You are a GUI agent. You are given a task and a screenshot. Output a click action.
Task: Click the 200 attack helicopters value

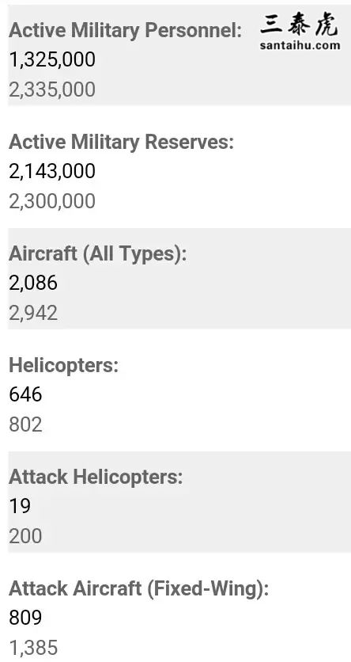tap(25, 536)
